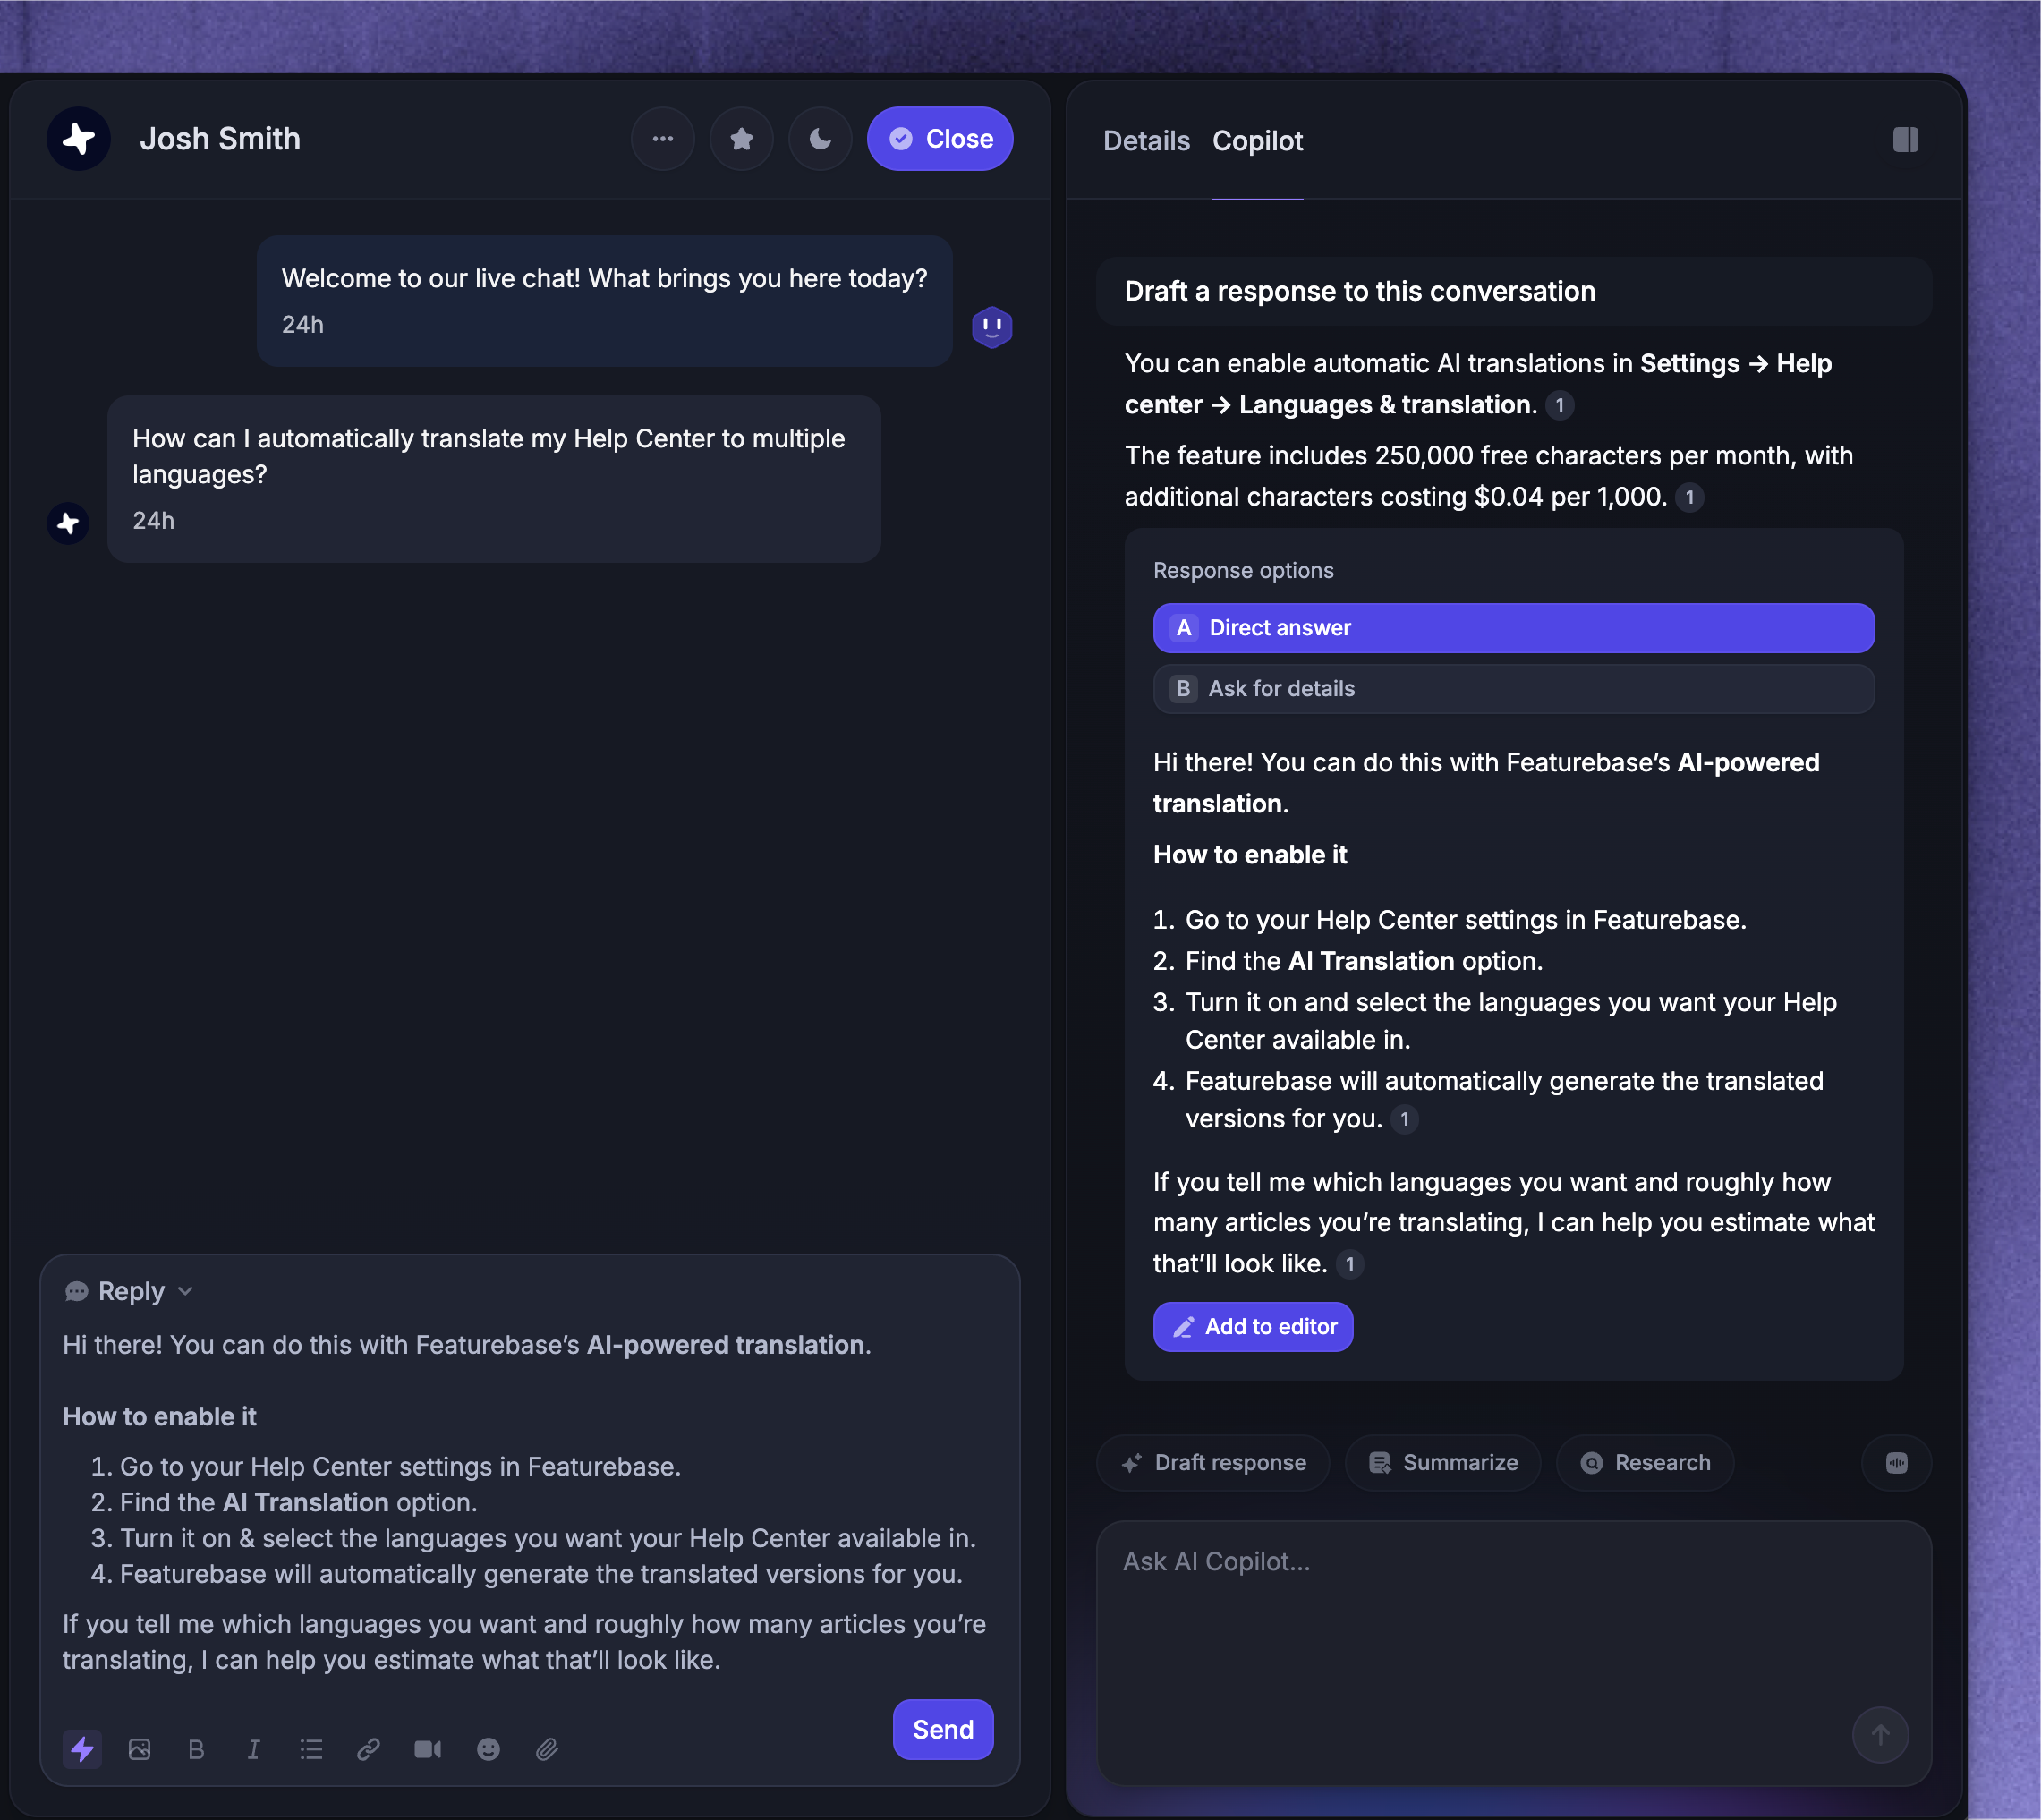Snooze conversation with the moon icon

(820, 139)
